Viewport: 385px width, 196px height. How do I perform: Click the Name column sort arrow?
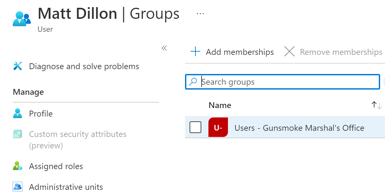(376, 105)
